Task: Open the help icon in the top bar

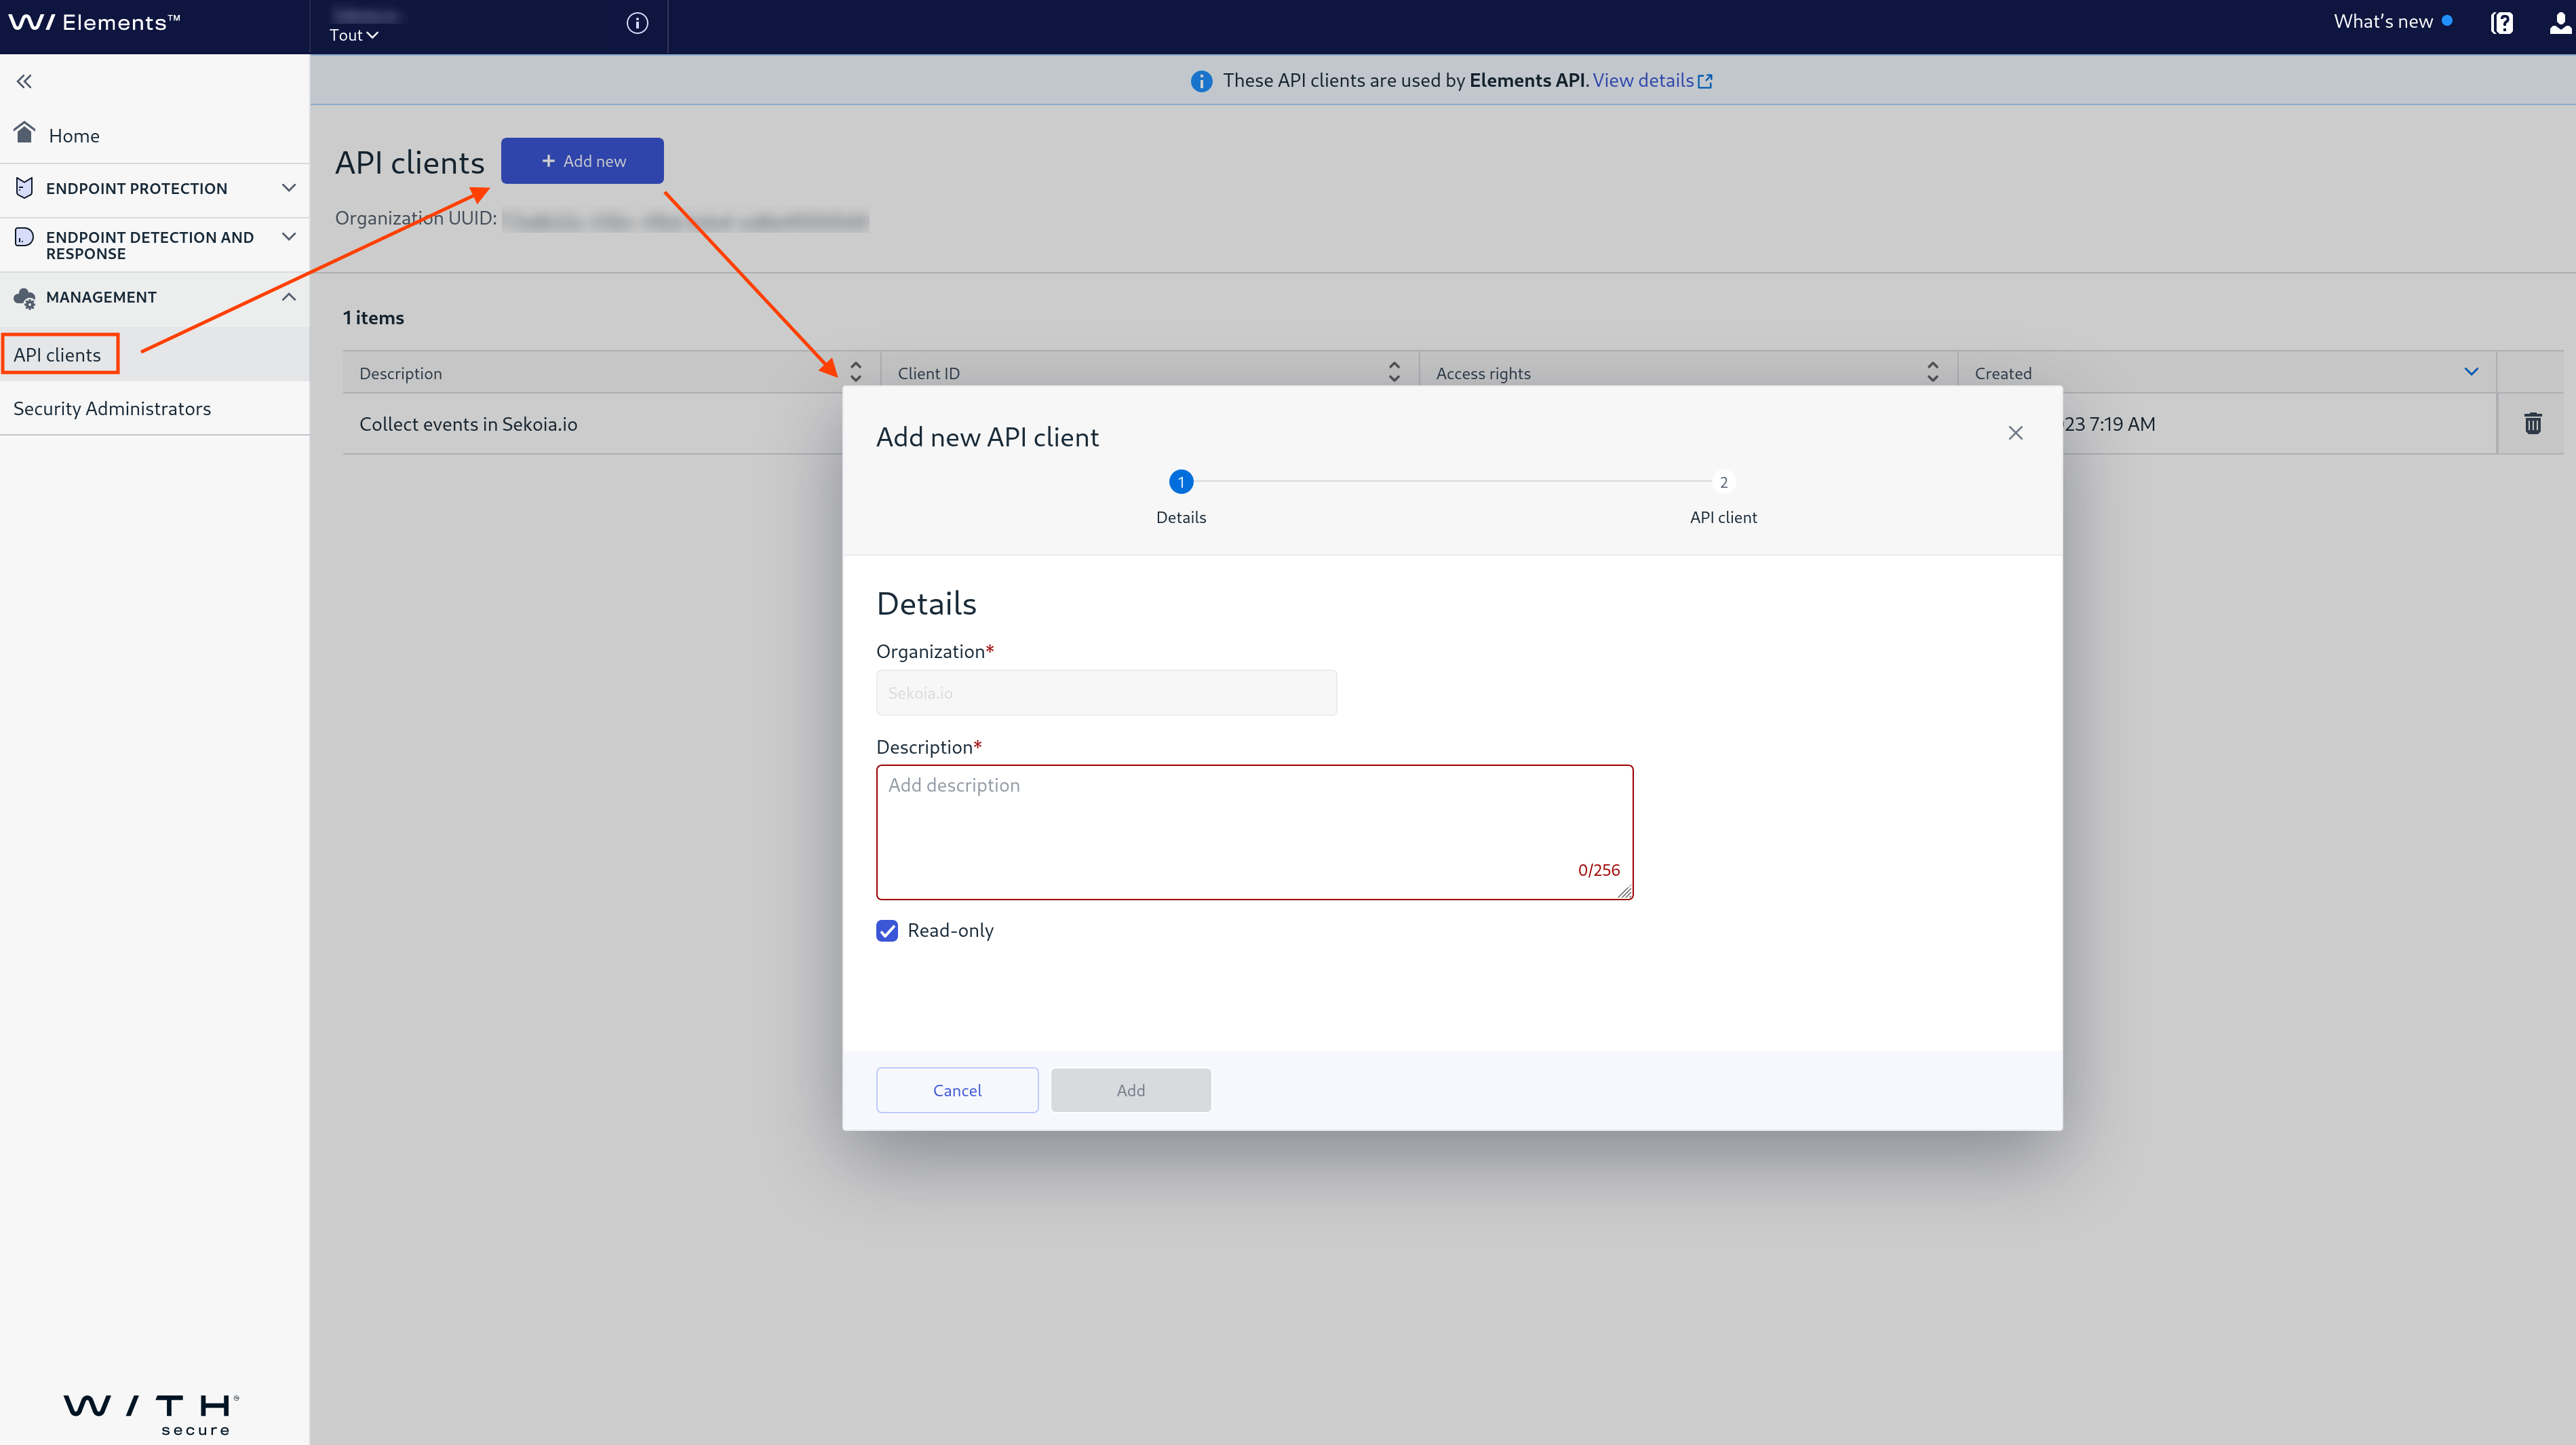Action: [x=2502, y=22]
